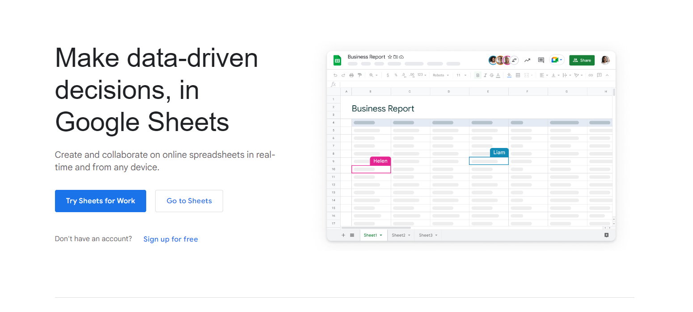
Task: Click the Try Sheets for Work button
Action: 101,201
